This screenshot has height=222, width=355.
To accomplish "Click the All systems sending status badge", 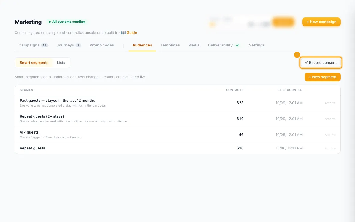I will coord(67,22).
